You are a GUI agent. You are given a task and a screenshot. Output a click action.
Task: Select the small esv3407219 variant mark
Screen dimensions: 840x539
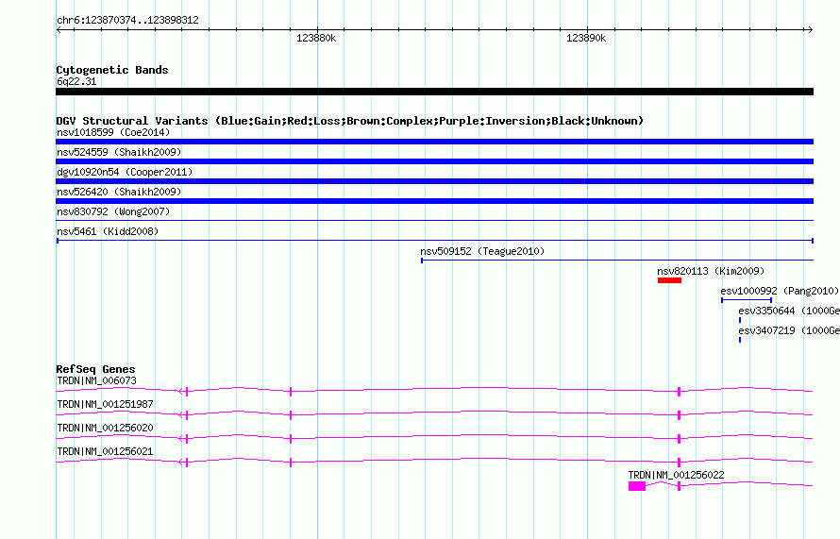(740, 340)
